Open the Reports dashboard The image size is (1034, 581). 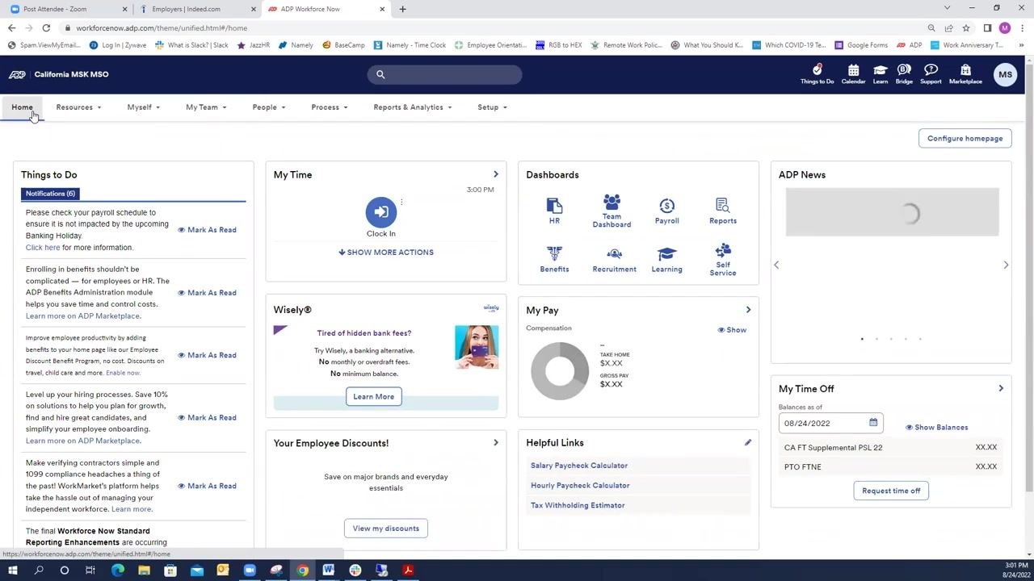click(x=723, y=211)
